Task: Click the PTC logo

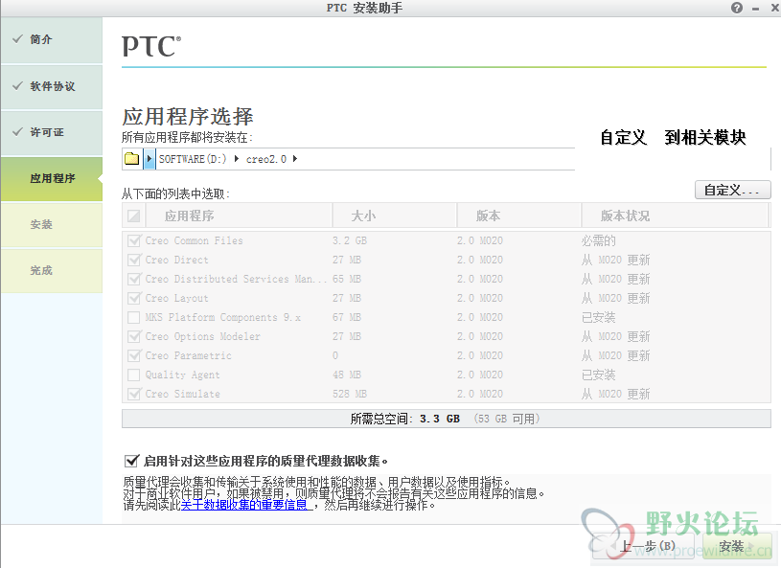Action: [151, 46]
